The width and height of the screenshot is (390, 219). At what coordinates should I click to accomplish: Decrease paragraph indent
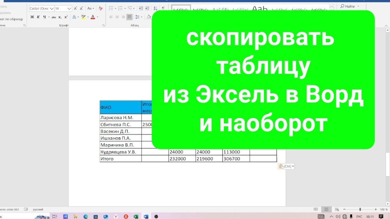click(141, 8)
